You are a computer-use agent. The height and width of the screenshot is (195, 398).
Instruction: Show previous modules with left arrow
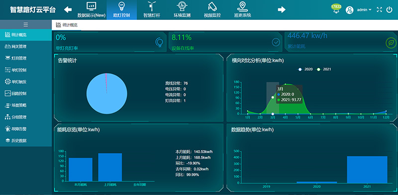pyautogui.click(x=68, y=9)
